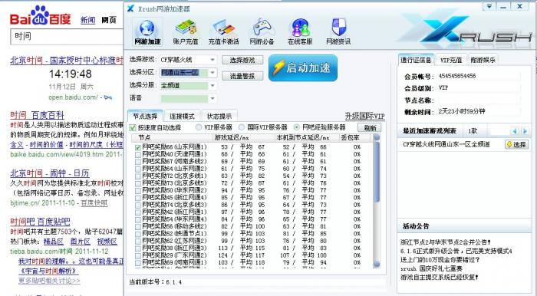Click the 启动加速 start button

(303, 67)
